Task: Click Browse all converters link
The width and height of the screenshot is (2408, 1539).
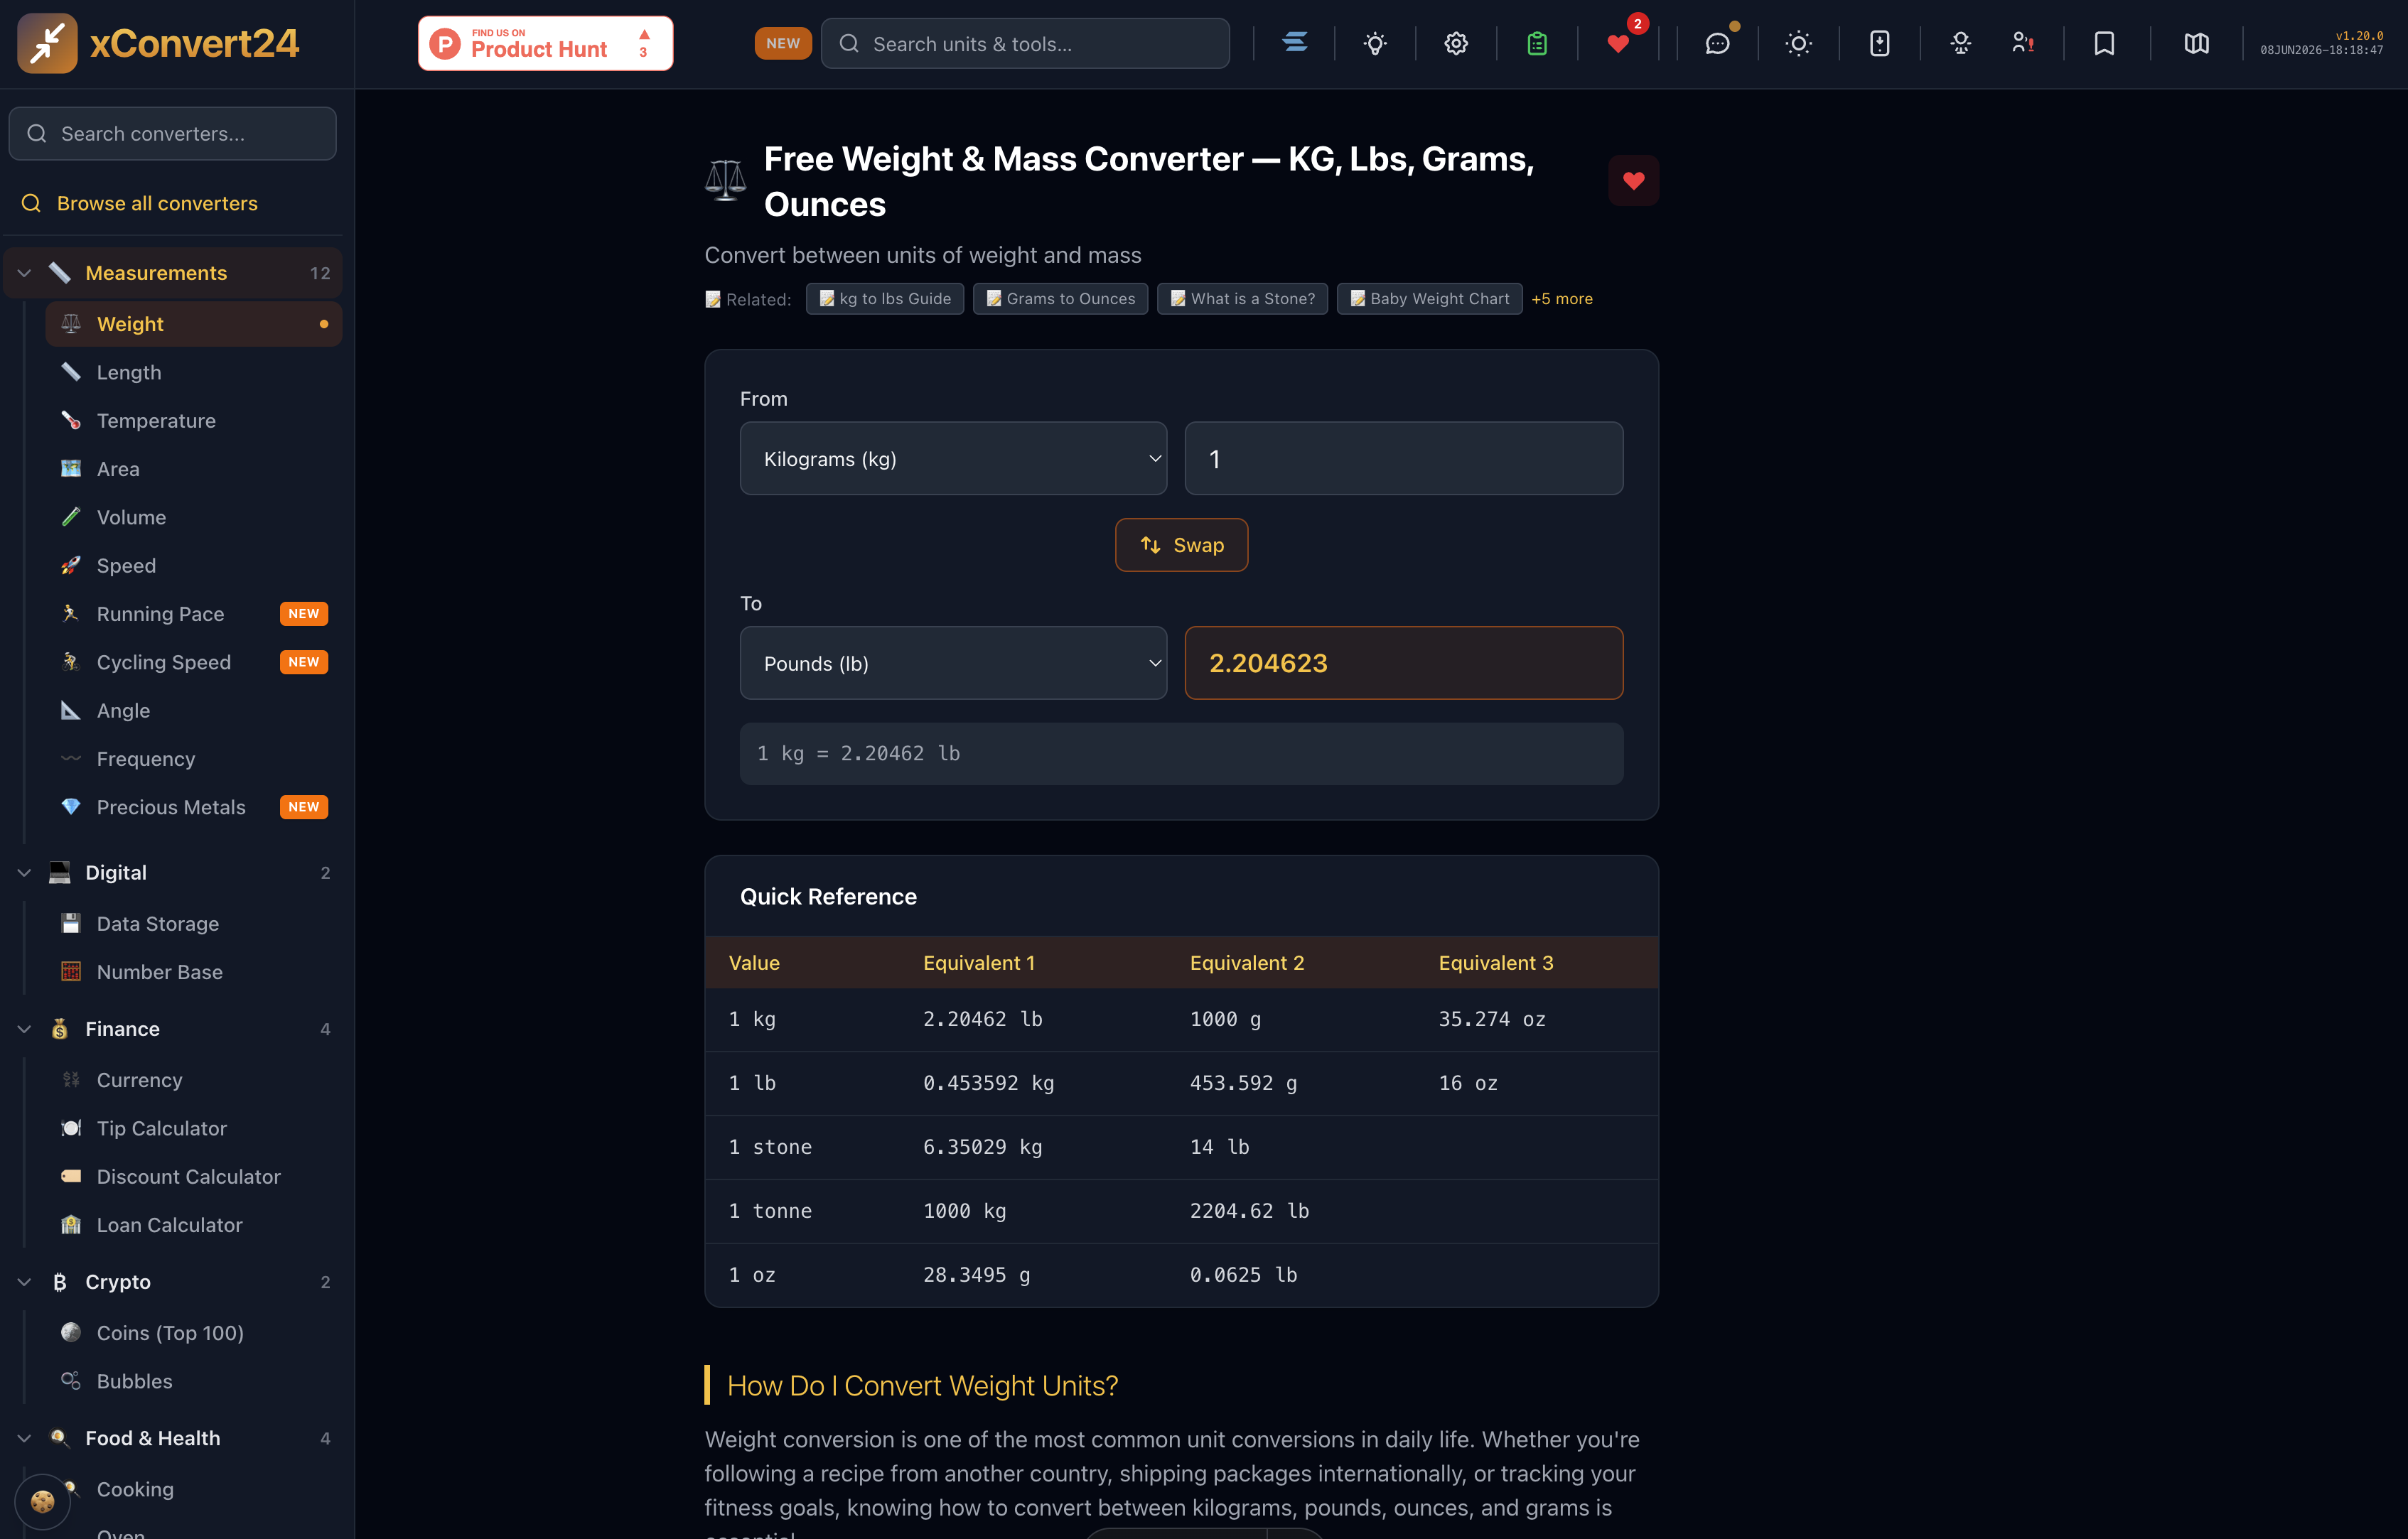Action: (x=157, y=203)
